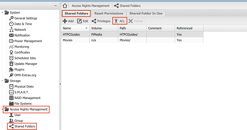Select the S.M.A.R.T. disk monitoring icon
The height and width of the screenshot is (130, 247).
click(x=11, y=92)
